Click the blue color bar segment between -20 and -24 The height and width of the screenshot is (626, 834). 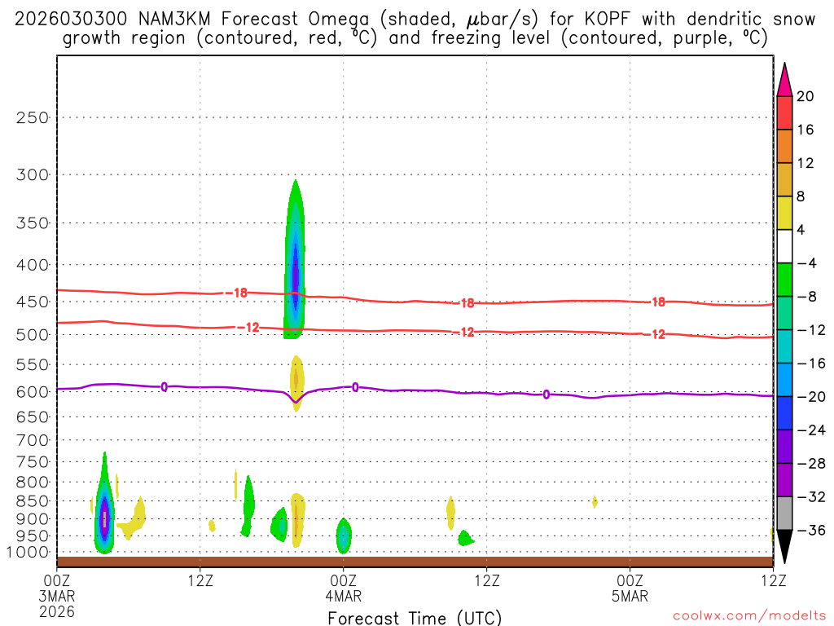click(x=784, y=413)
